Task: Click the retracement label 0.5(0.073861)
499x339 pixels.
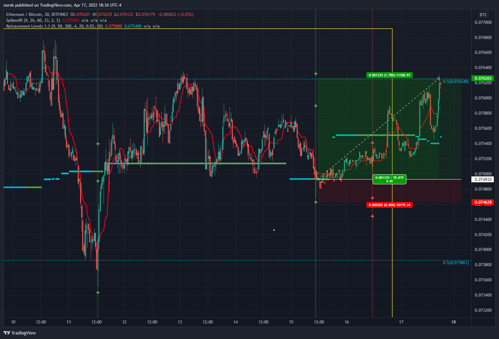Action: pos(456,262)
